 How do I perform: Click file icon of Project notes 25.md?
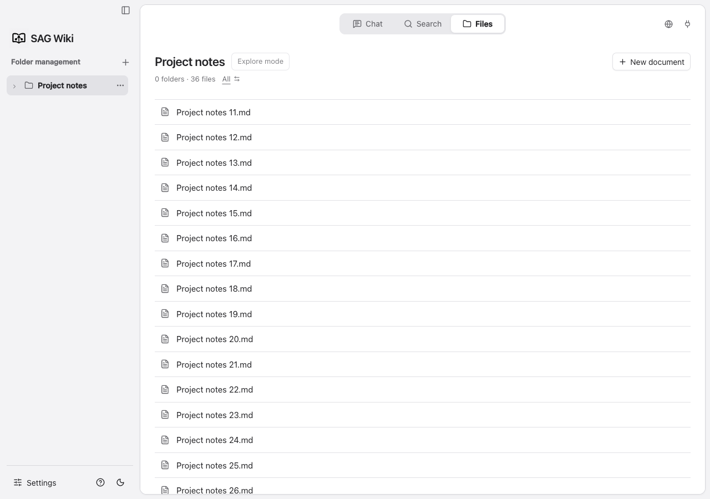165,465
